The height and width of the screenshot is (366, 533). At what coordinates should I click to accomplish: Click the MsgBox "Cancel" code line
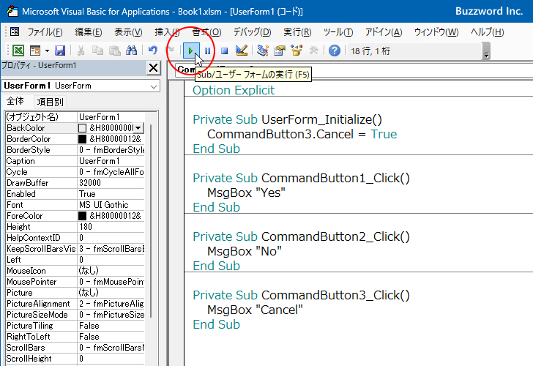tap(255, 310)
